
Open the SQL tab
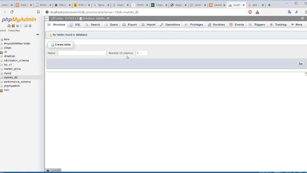click(x=75, y=25)
